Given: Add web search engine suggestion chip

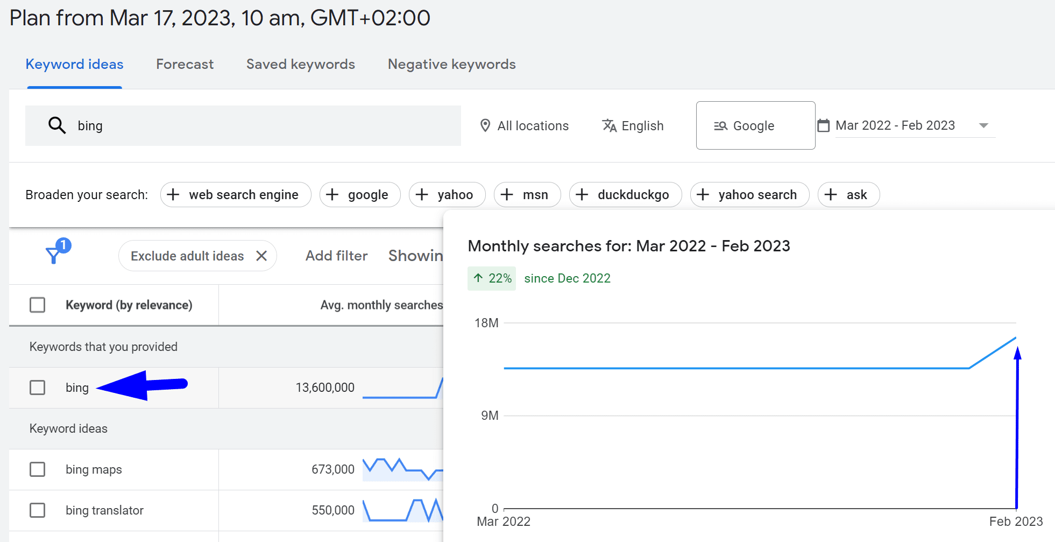Looking at the screenshot, I should coord(236,195).
